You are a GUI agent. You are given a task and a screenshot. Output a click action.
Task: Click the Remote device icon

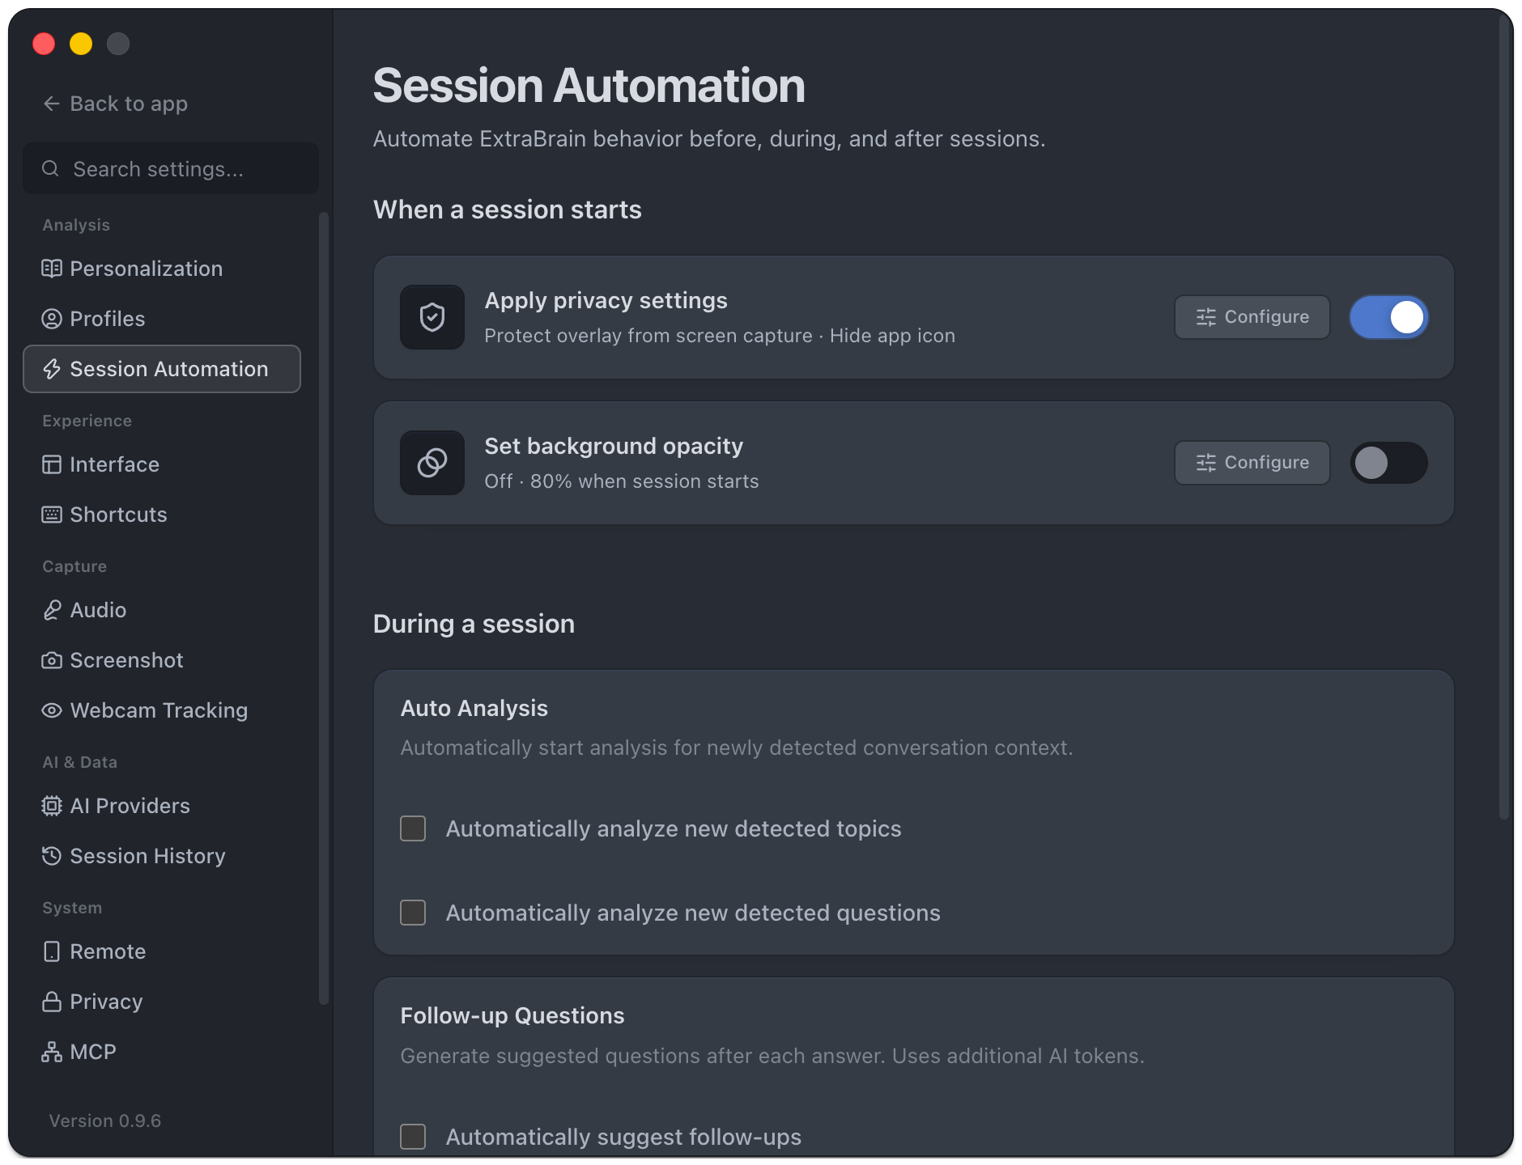pyautogui.click(x=52, y=951)
